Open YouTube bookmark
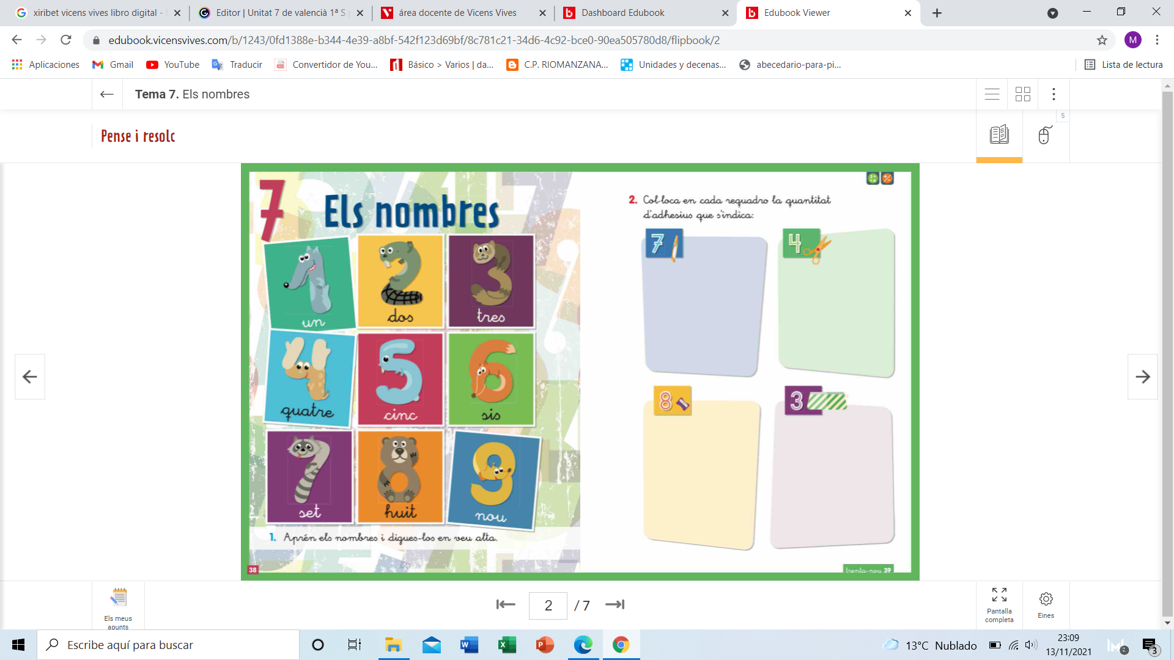The width and height of the screenshot is (1174, 660). [173, 65]
